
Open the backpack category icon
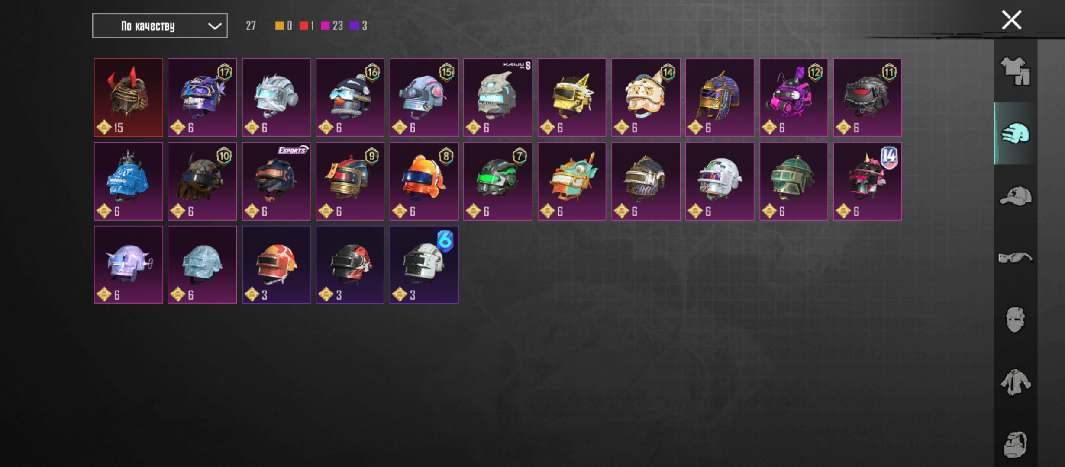click(x=1015, y=444)
